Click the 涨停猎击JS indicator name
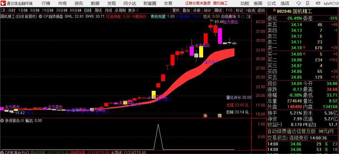339x154 pixels. pyautogui.click(x=14, y=121)
